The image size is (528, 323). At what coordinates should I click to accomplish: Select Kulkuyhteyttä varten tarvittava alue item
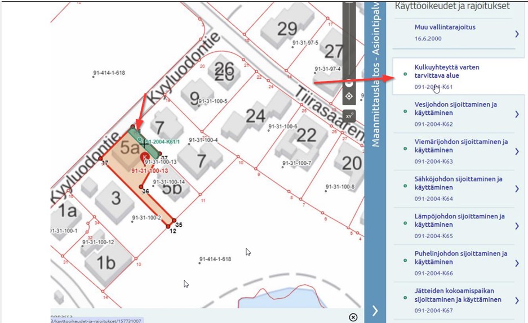(x=446, y=71)
